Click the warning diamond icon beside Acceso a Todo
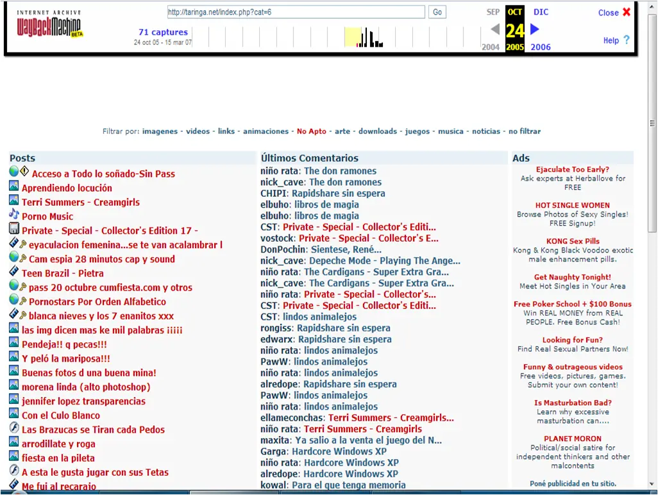This screenshot has height=495, width=658. [x=25, y=171]
